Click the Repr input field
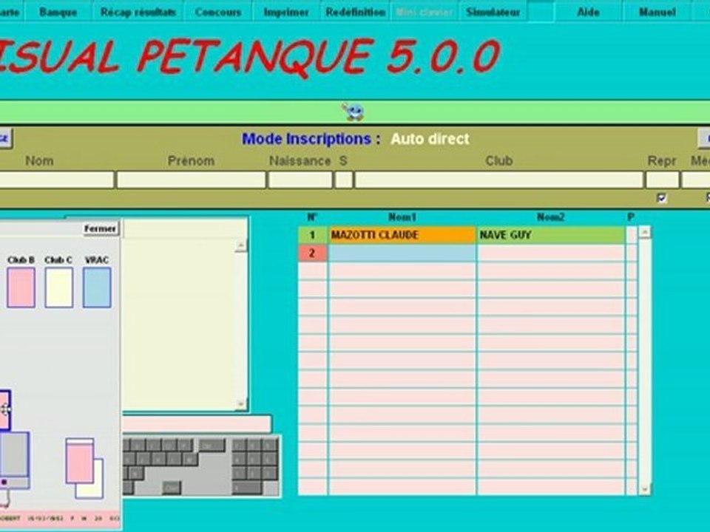This screenshot has width=710, height=532. pos(662,180)
